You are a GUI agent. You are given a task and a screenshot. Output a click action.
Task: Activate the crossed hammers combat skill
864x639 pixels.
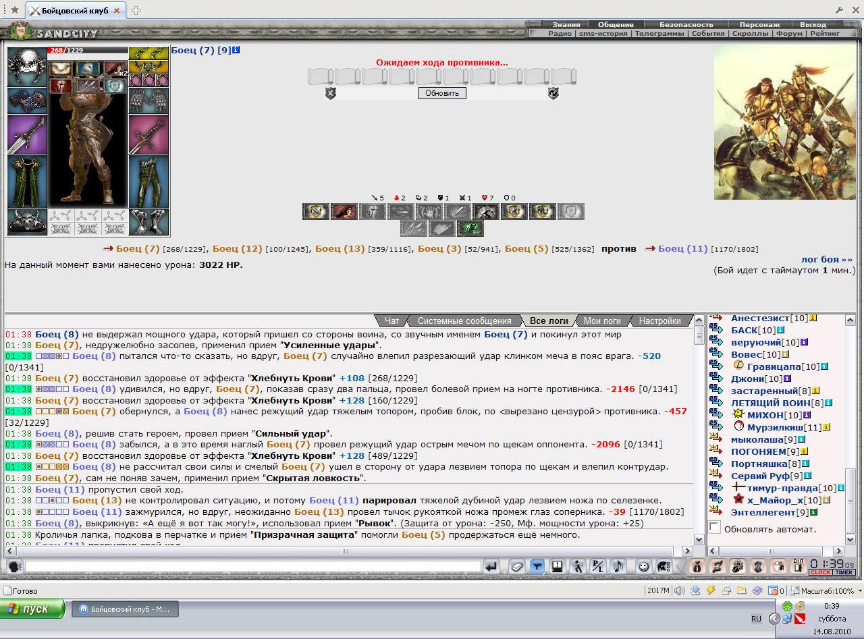485,212
